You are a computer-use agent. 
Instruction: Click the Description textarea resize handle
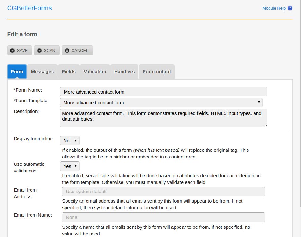coord(265,125)
